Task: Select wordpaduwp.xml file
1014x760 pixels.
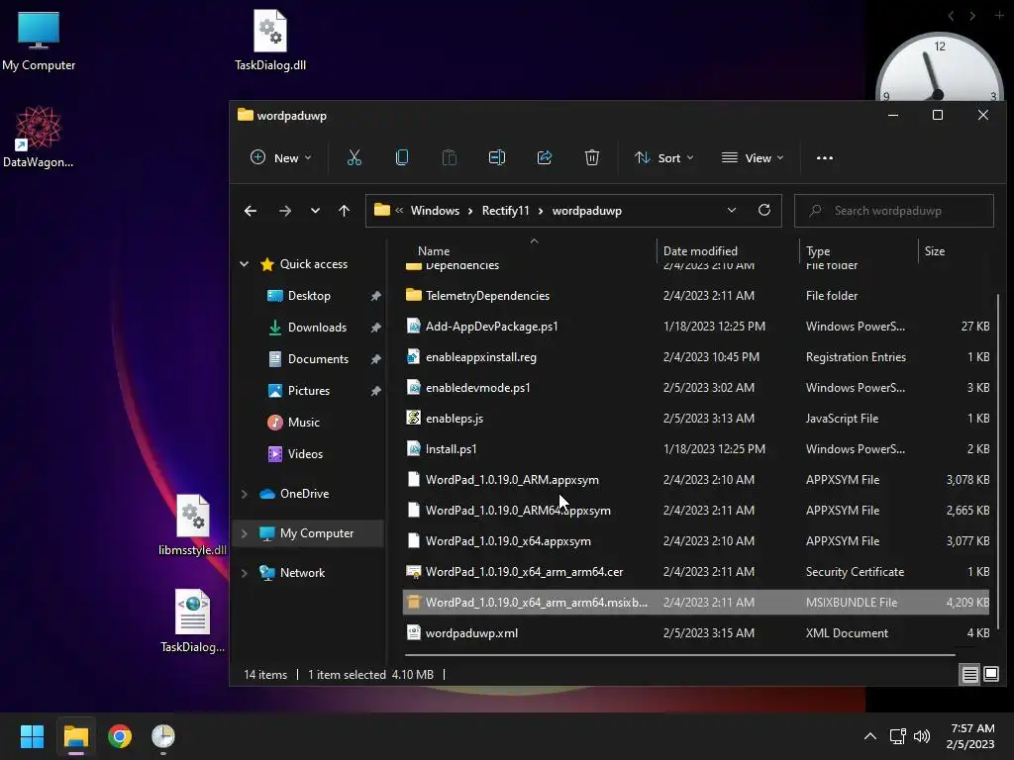Action: (696, 633)
